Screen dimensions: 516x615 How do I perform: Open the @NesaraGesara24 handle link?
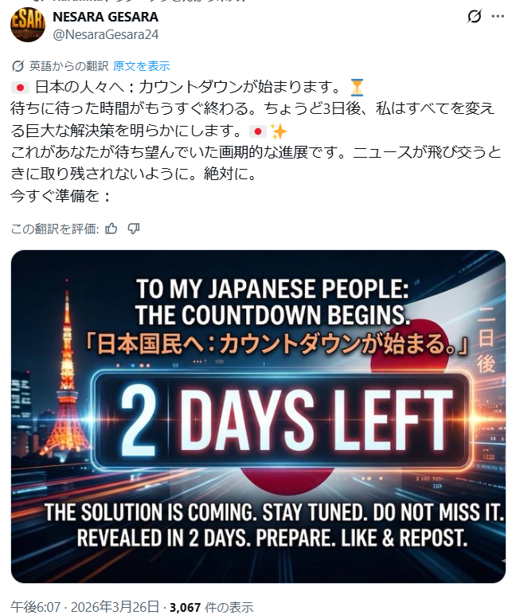(x=105, y=34)
